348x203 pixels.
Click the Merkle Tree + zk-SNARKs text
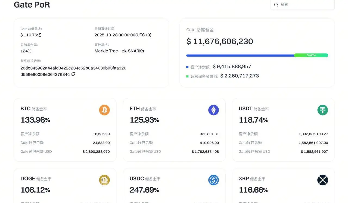pos(119,51)
